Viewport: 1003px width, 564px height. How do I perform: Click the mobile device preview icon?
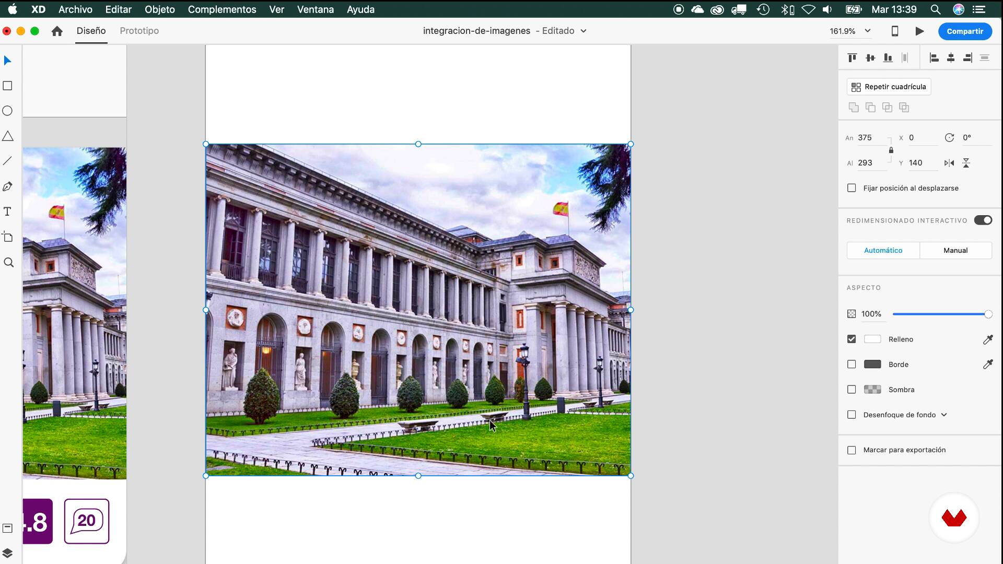(895, 31)
